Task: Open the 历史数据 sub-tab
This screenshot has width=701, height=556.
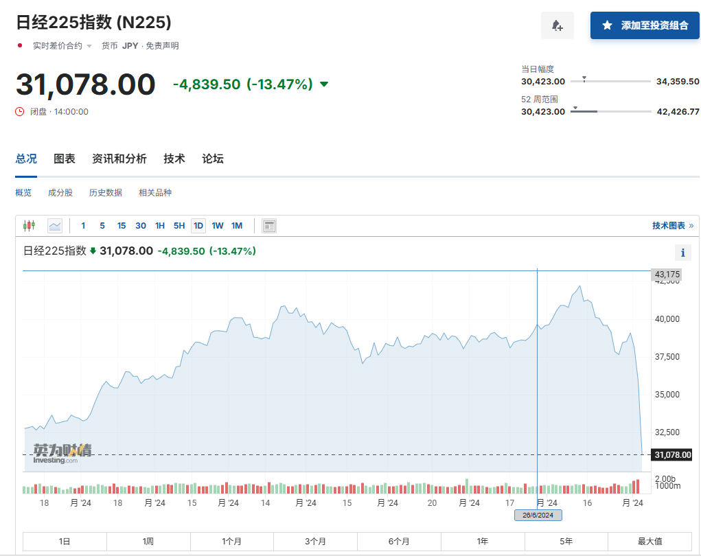Action: 106,193
